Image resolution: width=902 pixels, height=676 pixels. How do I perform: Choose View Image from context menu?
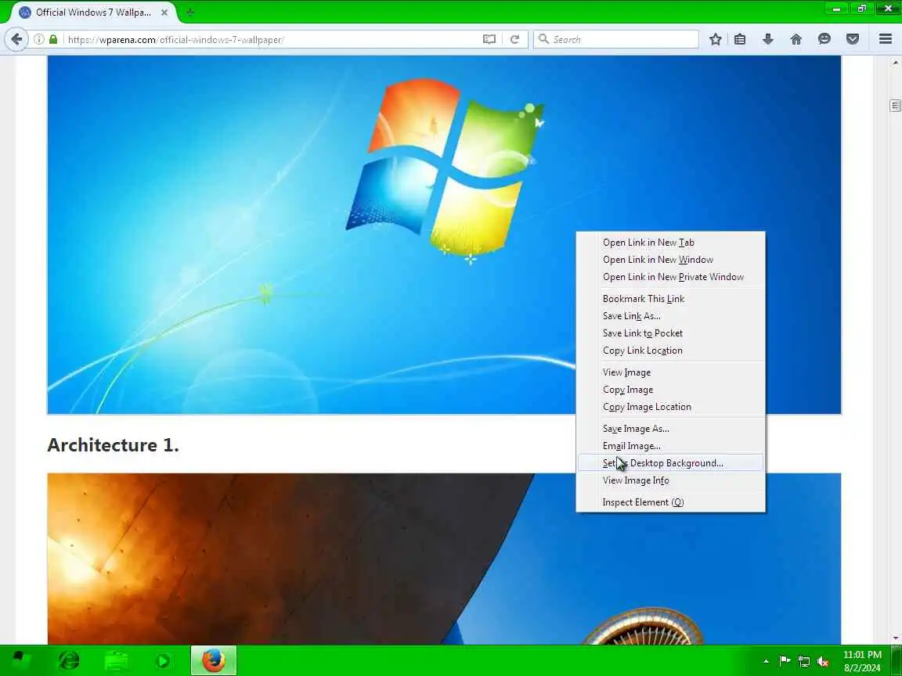click(x=671, y=372)
